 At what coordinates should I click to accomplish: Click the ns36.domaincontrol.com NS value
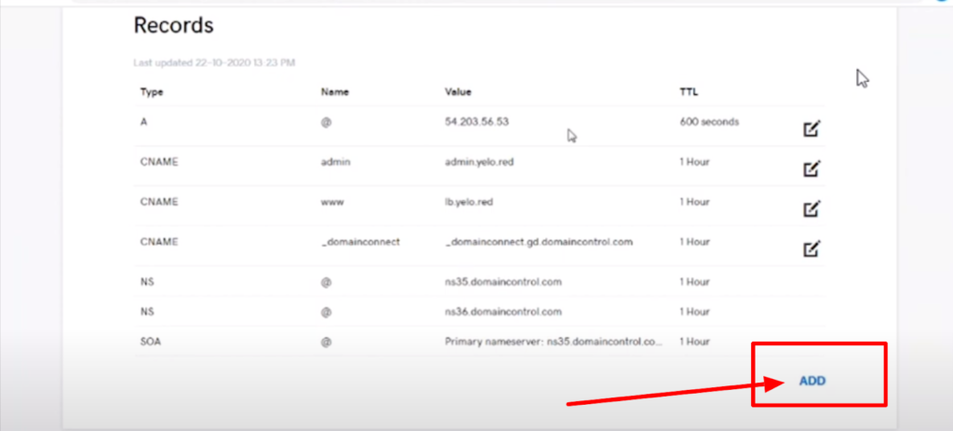[x=504, y=311]
